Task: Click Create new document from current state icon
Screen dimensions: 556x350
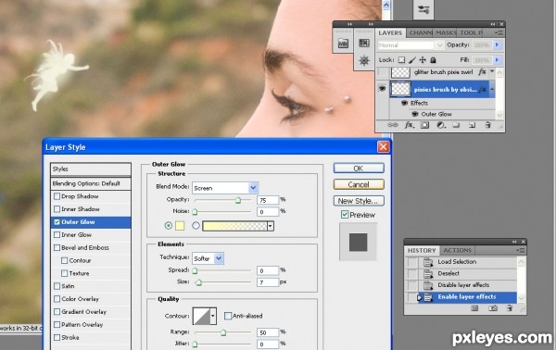Action: (x=474, y=308)
